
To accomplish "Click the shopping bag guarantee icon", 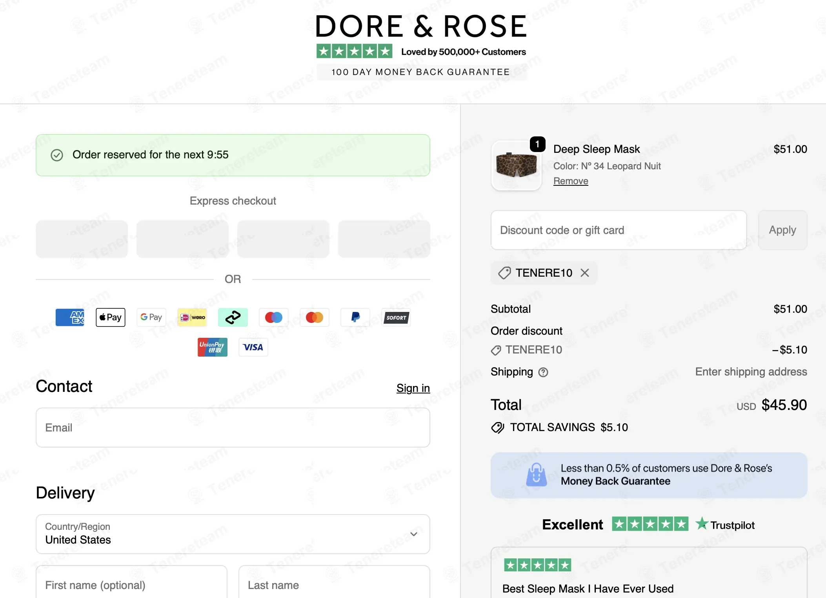I will coord(537,475).
